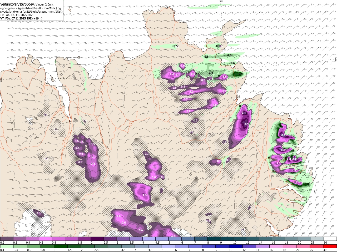The width and height of the screenshot is (337, 252).
Task: Click the '0.2' label at the start of the upper legend
Action: tap(2, 243)
